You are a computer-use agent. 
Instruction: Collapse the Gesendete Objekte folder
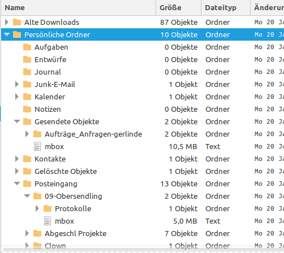tap(17, 121)
